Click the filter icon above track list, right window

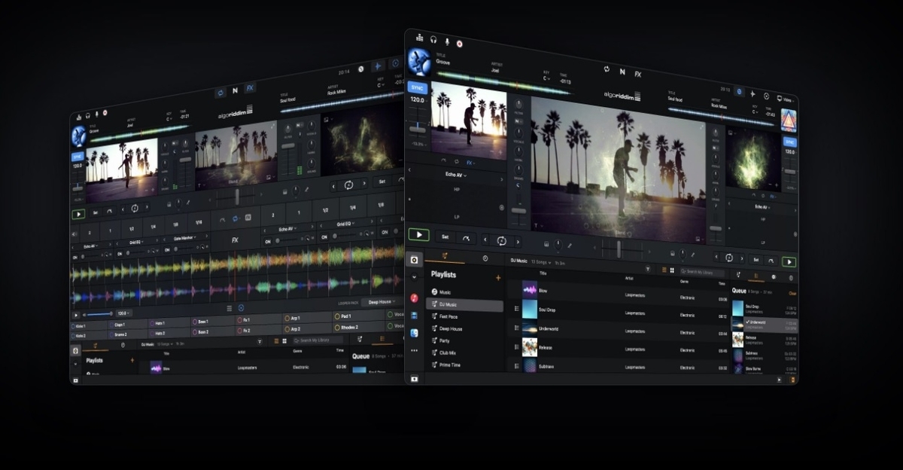tap(648, 269)
